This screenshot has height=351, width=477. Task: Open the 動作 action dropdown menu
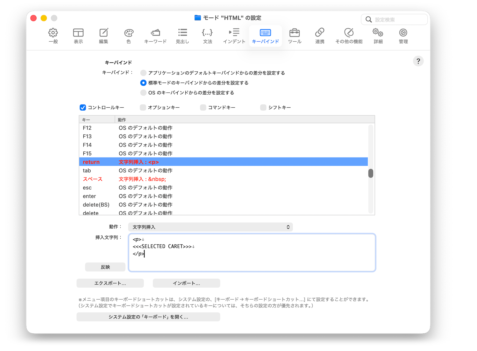(210, 227)
